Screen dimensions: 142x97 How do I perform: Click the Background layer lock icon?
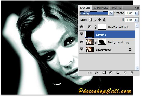click(x=130, y=49)
